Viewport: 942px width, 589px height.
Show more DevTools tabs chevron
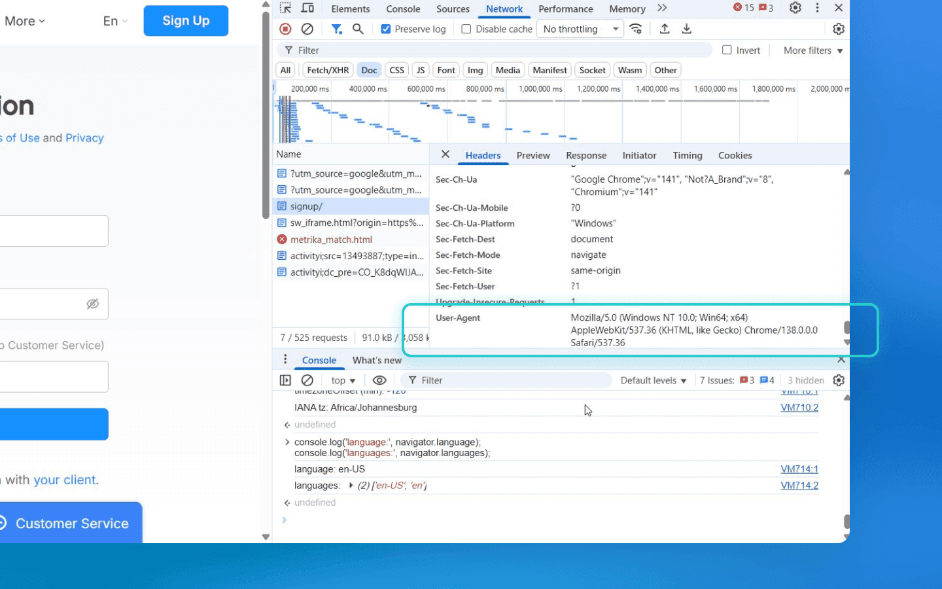(x=662, y=8)
